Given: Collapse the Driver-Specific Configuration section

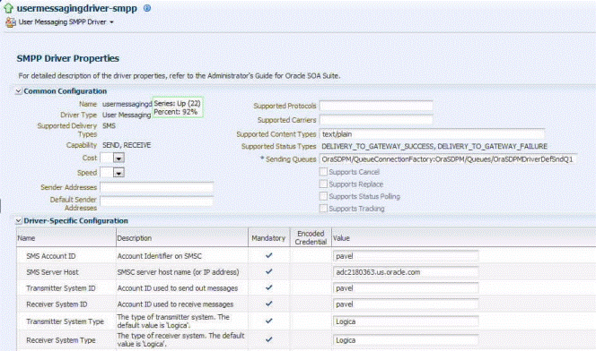Looking at the screenshot, I should coord(18,221).
